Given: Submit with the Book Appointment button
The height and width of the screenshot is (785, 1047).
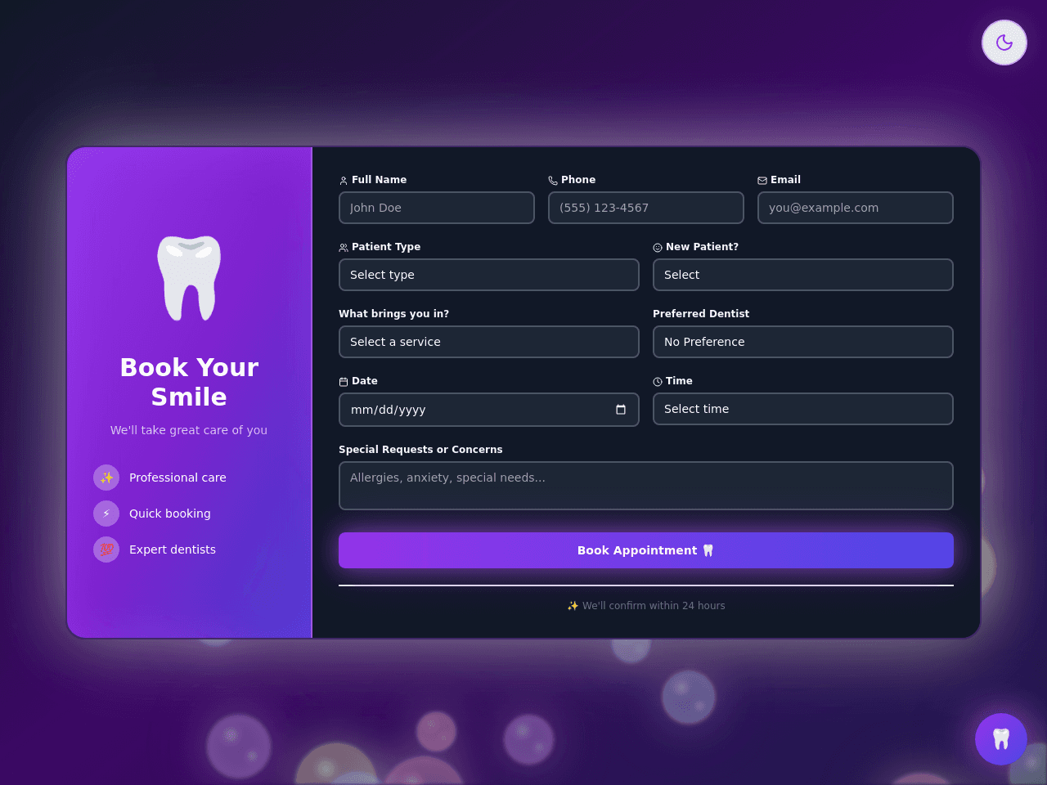Looking at the screenshot, I should 646,550.
